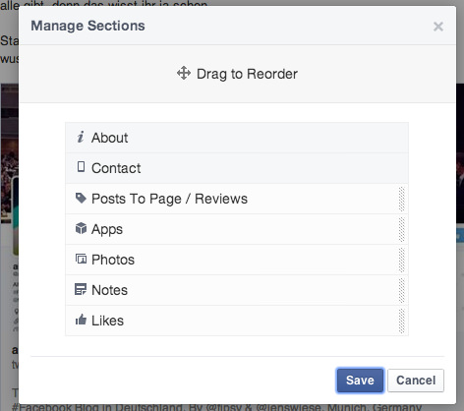This screenshot has height=411, width=464.
Task: Click the Drag to Reorder move icon
Action: click(x=184, y=73)
